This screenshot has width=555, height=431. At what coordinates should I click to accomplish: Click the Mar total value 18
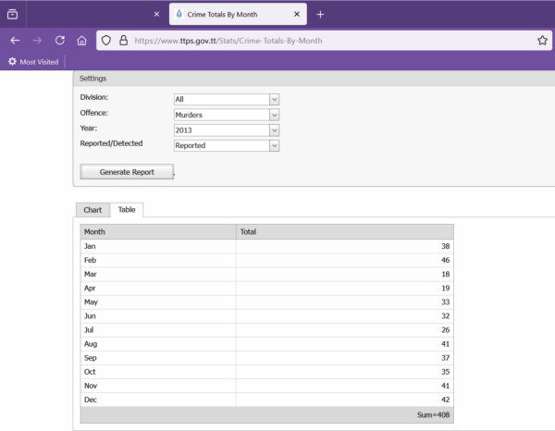click(x=445, y=275)
